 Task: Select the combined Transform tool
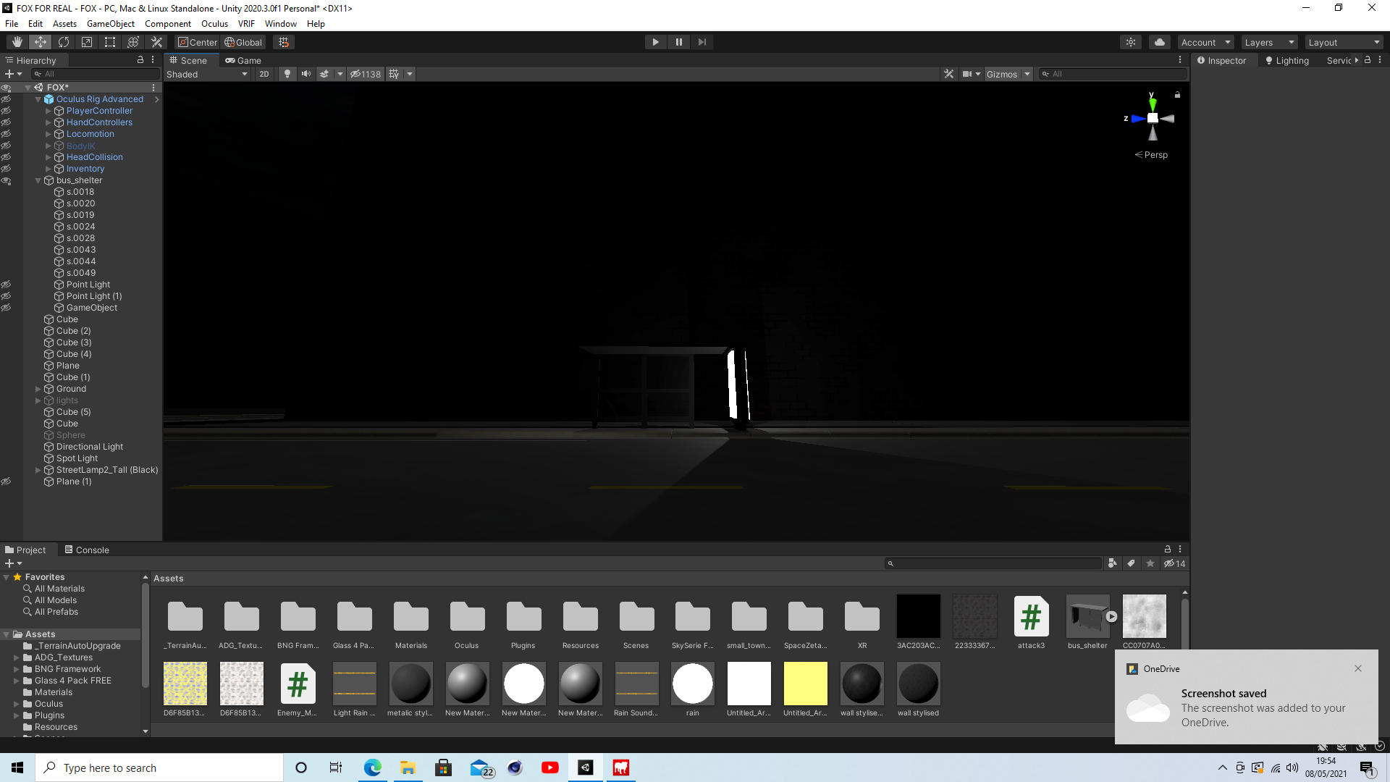133,42
